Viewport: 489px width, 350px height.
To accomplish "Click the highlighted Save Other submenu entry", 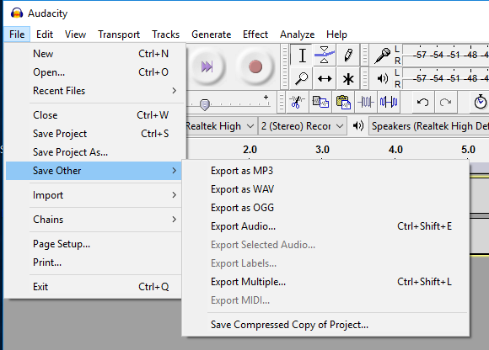I will click(94, 171).
